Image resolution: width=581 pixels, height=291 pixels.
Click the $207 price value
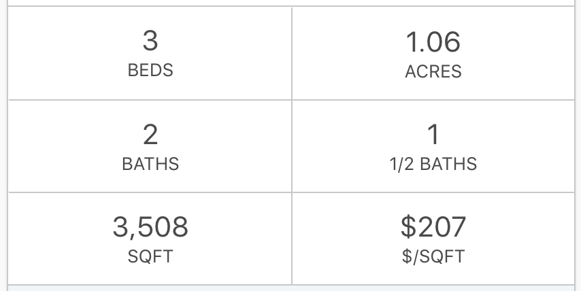click(x=433, y=226)
